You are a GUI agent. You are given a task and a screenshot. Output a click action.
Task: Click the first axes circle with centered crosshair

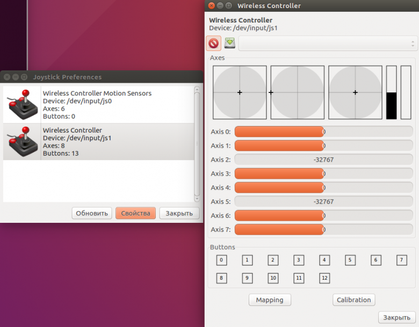pyautogui.click(x=240, y=92)
